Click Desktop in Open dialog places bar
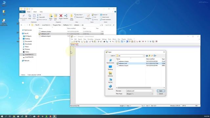Screen dimensions: 210x118 pyautogui.click(x=110, y=68)
